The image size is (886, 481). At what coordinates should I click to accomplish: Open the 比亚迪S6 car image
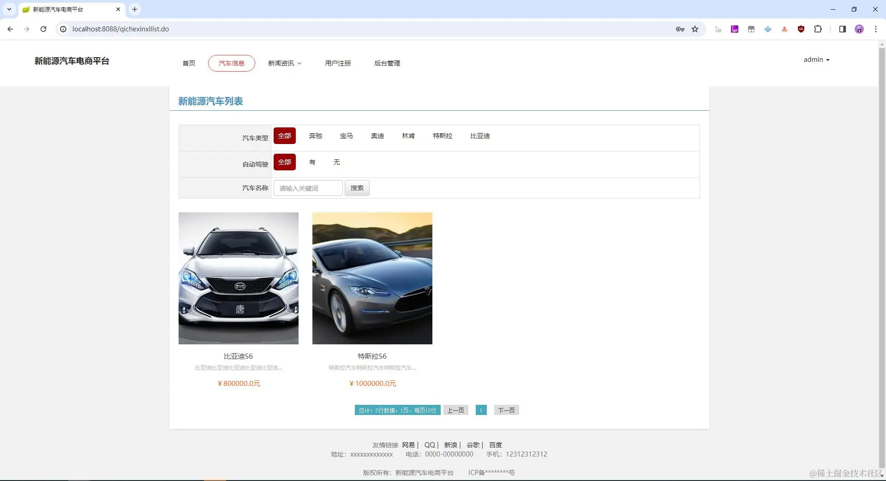(239, 278)
